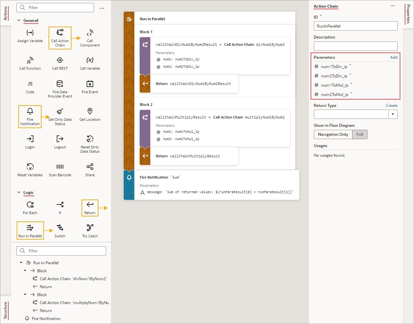Click the Description input field
This screenshot has height=324, width=414.
pos(355,46)
